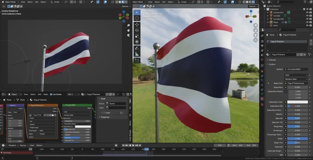
Task: Hide Camera.001 with its eye icon
Action: 307,12
